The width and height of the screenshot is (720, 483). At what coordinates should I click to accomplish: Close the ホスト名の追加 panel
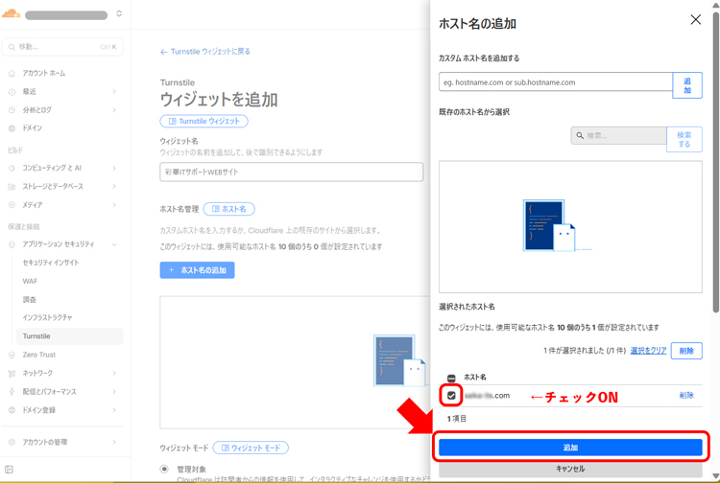(696, 19)
